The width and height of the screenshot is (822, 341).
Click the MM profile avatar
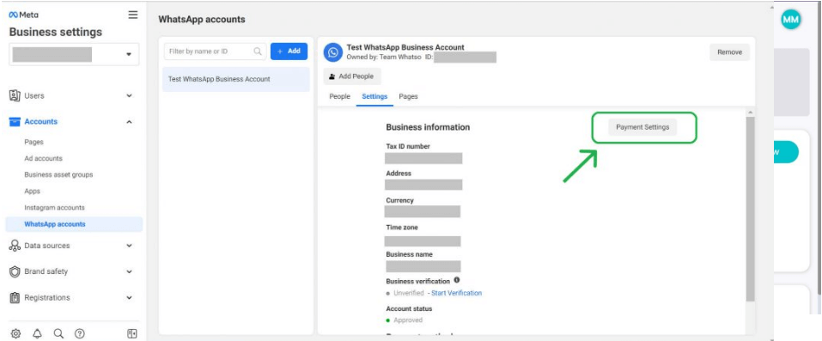(790, 20)
